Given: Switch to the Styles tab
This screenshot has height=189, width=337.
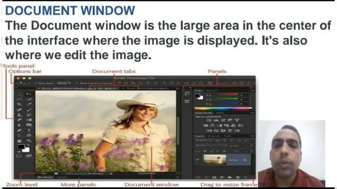Looking at the screenshot, I should click(220, 113).
